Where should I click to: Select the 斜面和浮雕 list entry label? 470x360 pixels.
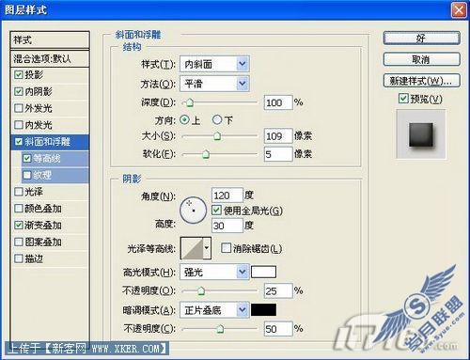click(48, 142)
